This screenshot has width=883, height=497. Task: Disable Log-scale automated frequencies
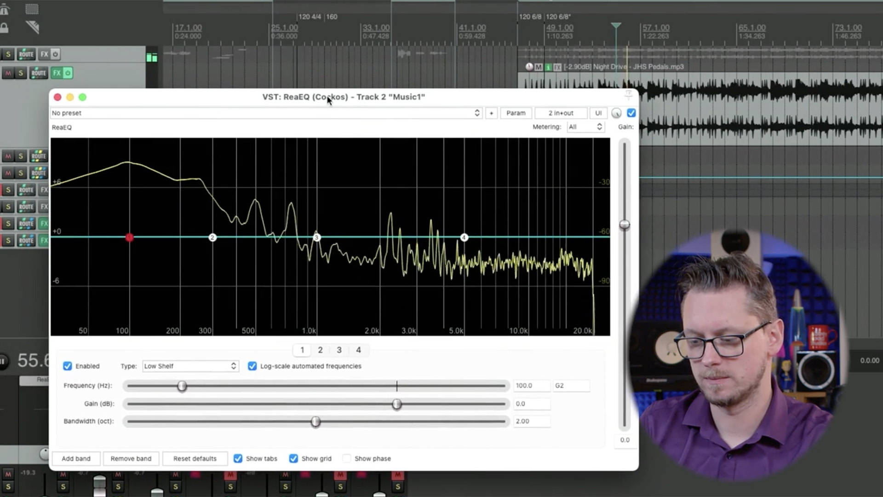pyautogui.click(x=252, y=366)
